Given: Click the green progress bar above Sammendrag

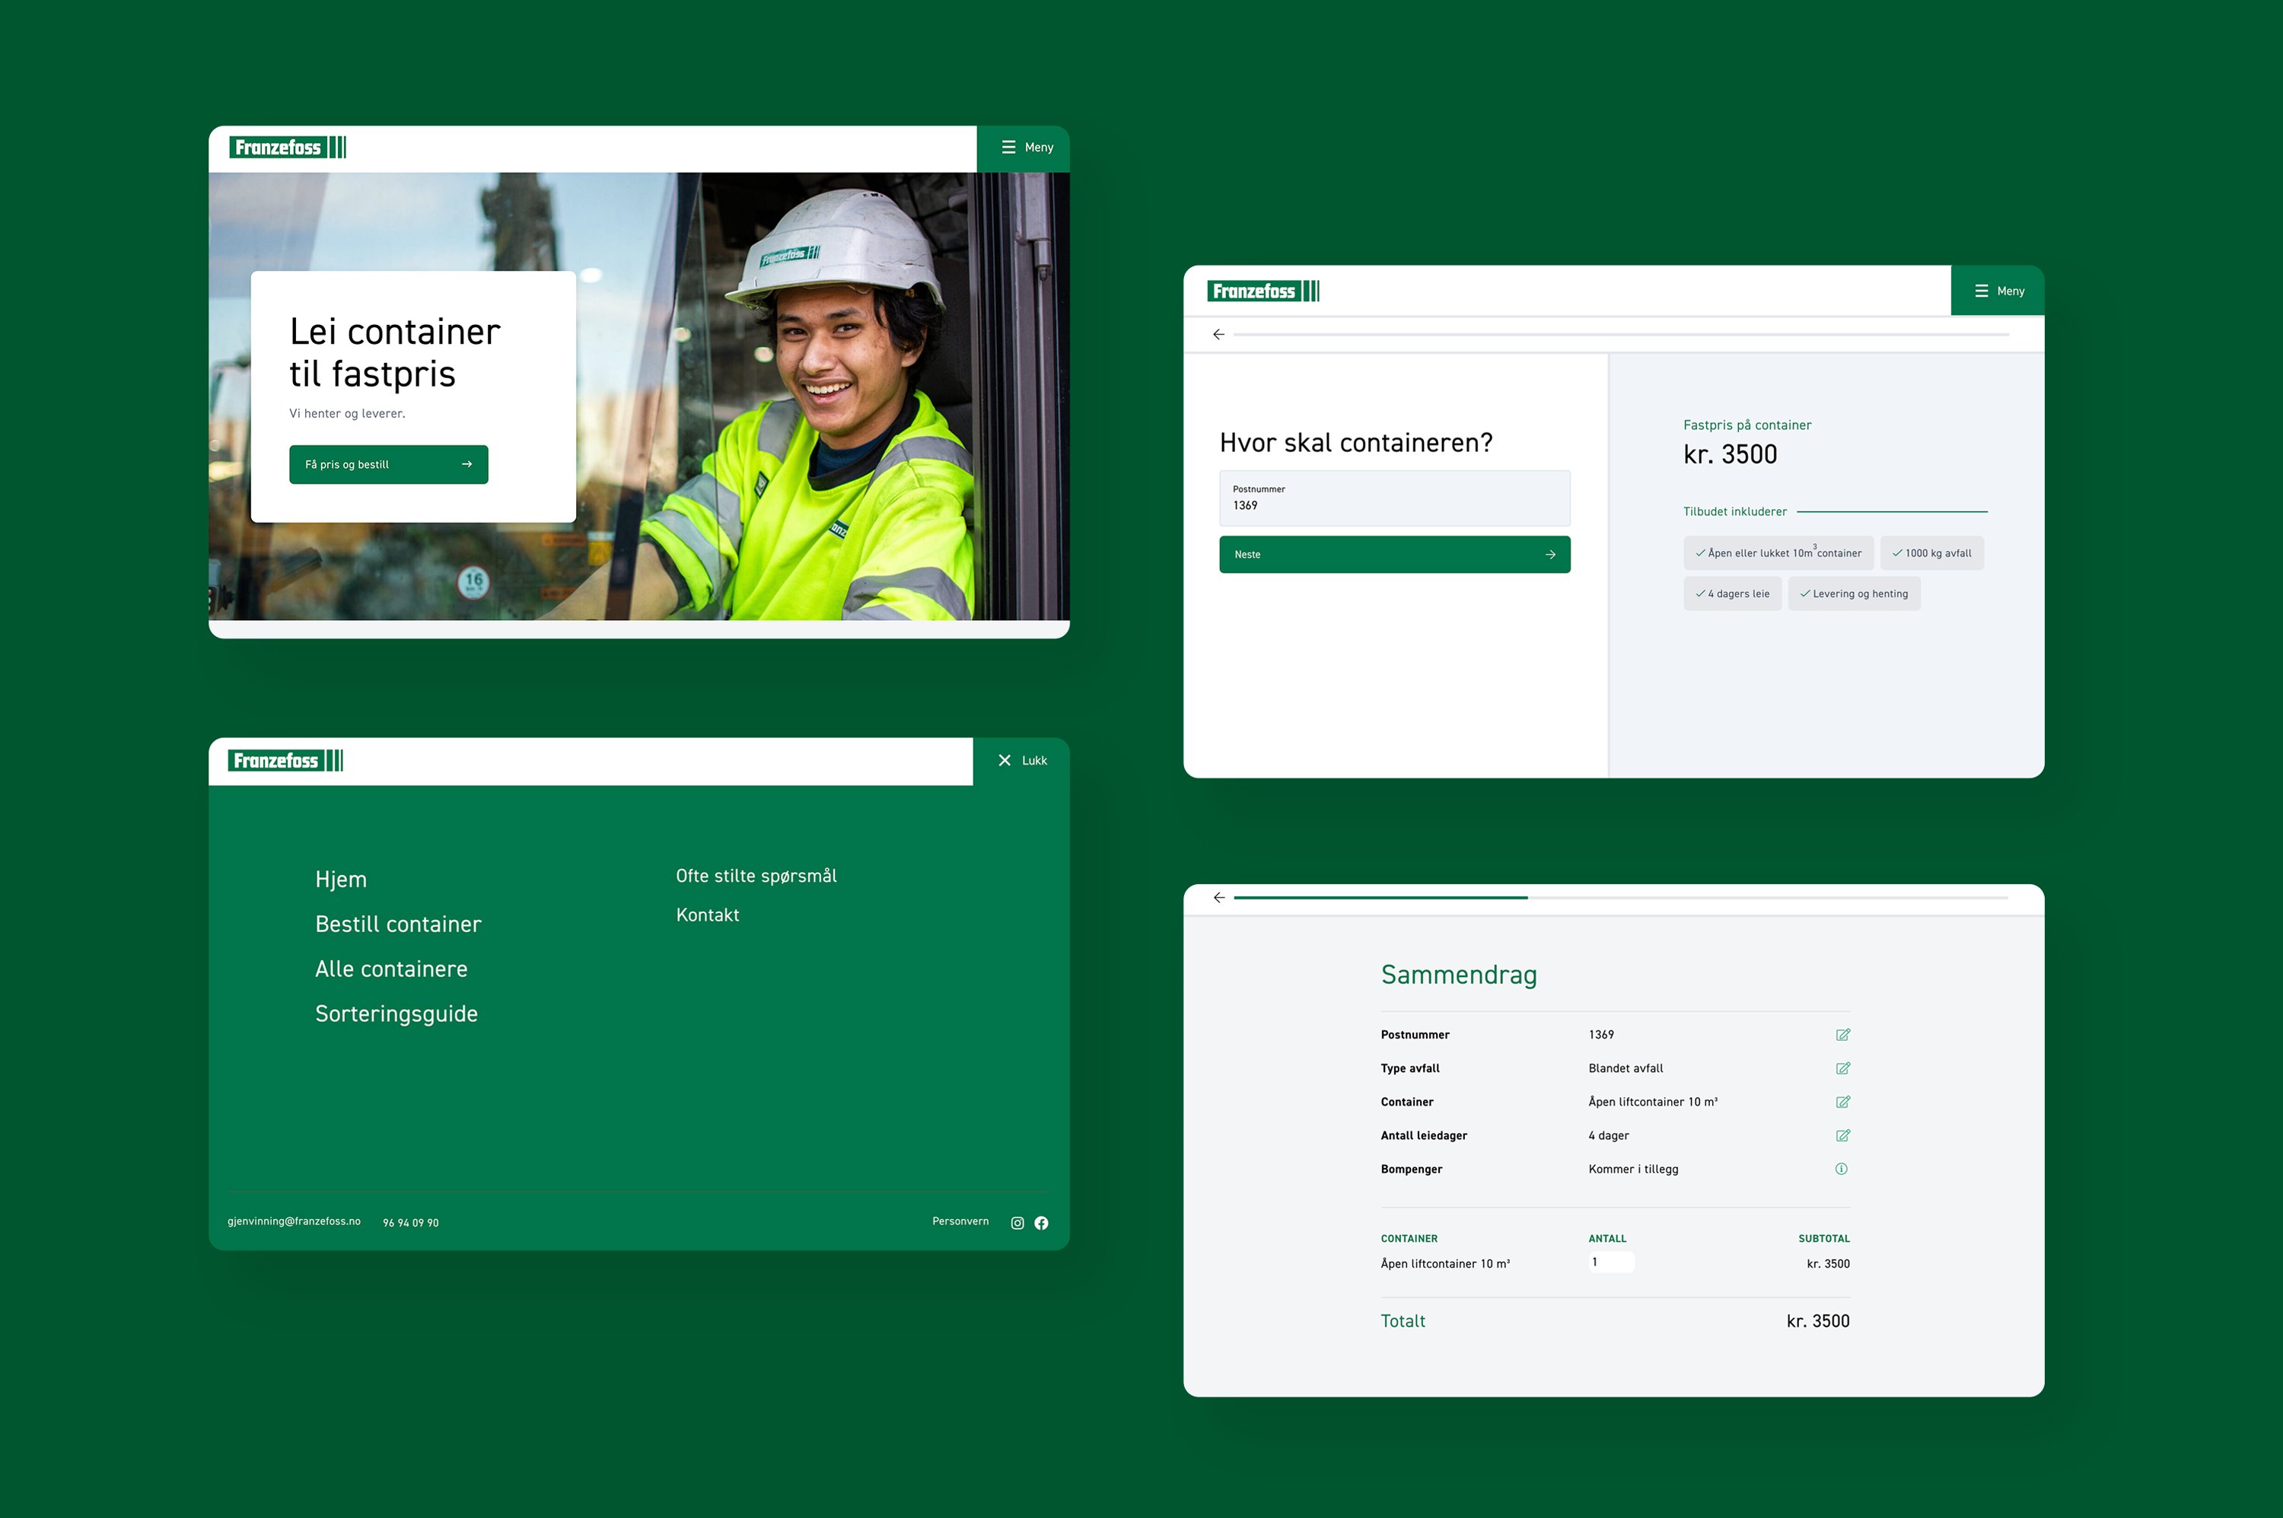Looking at the screenshot, I should point(1380,897).
